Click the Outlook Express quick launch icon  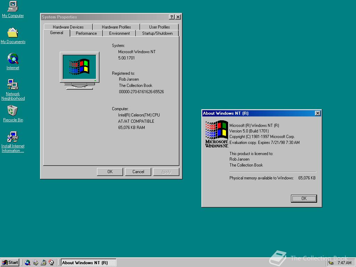point(35,262)
